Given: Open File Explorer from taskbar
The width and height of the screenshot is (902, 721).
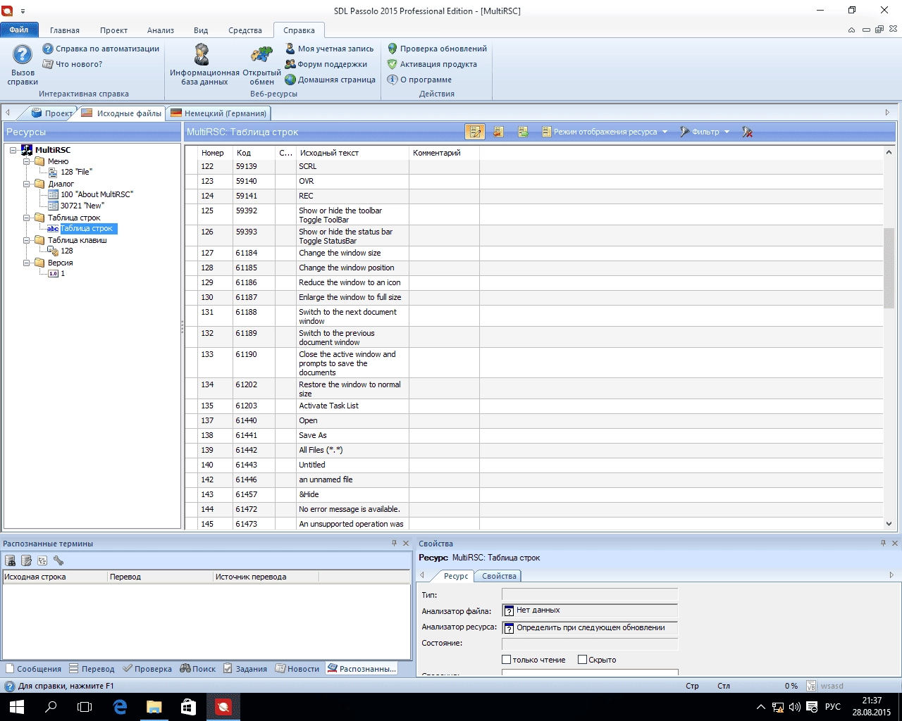Looking at the screenshot, I should (x=154, y=707).
